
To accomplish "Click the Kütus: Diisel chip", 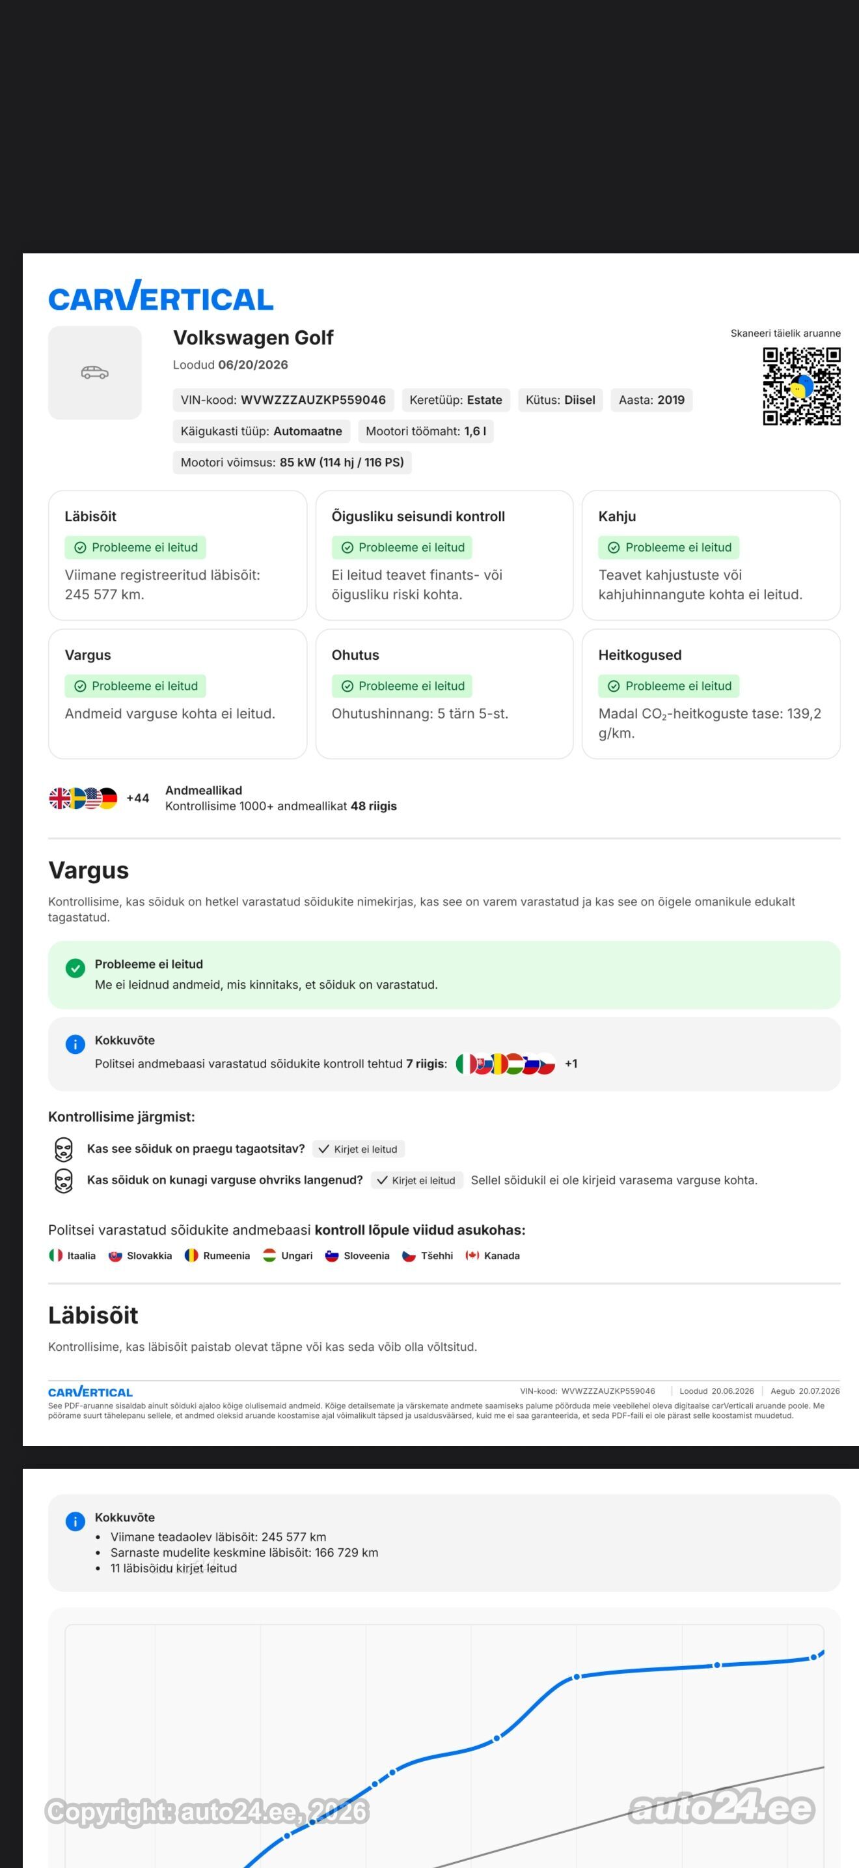I will [x=560, y=401].
